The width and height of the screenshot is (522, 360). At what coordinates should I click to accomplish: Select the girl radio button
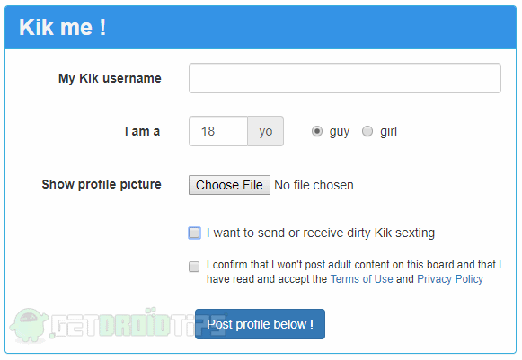(367, 131)
